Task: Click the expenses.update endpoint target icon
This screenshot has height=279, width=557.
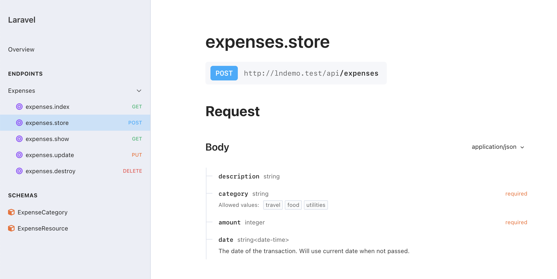Action: (19, 155)
